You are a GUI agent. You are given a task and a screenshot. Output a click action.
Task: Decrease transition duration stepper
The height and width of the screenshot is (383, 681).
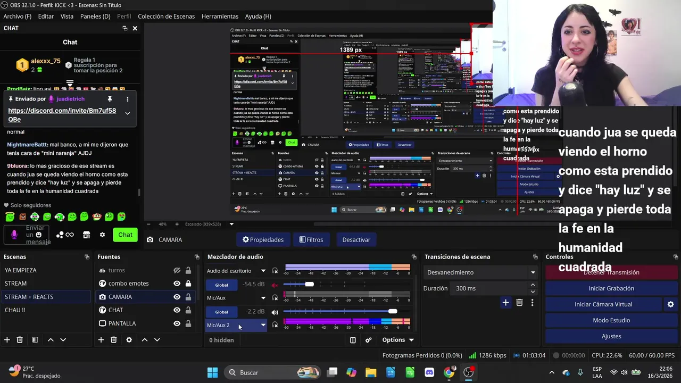pyautogui.click(x=533, y=292)
